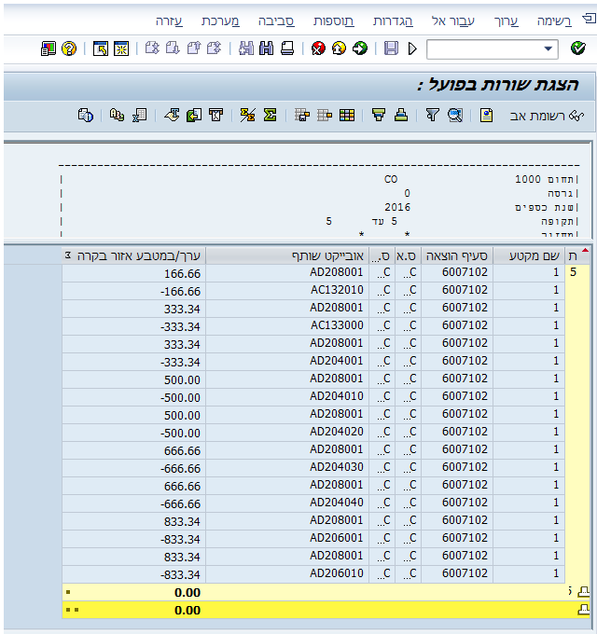
Task: Click the binoculars Find icon
Action: click(266, 48)
